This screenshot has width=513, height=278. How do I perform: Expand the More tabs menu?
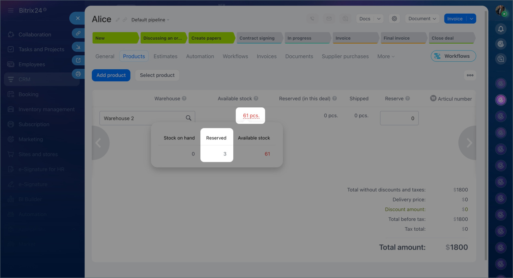click(386, 56)
